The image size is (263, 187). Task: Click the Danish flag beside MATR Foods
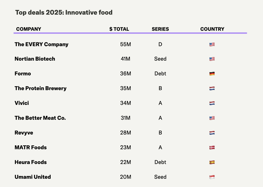click(212, 148)
